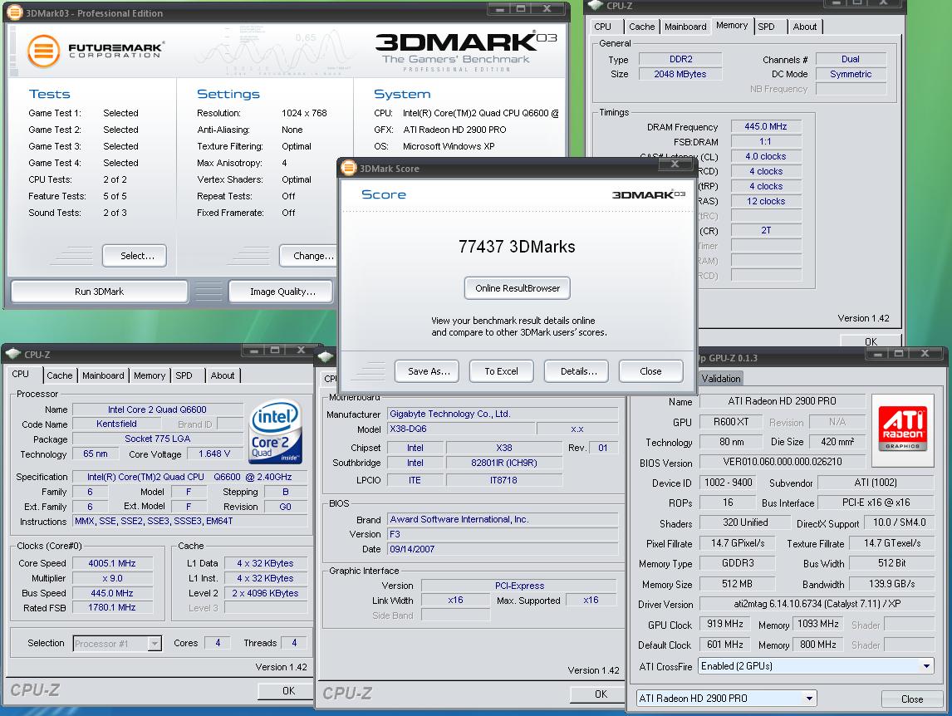This screenshot has width=952, height=716.
Task: Click the '139.9 GB/s' bandwidth value
Action: [892, 584]
